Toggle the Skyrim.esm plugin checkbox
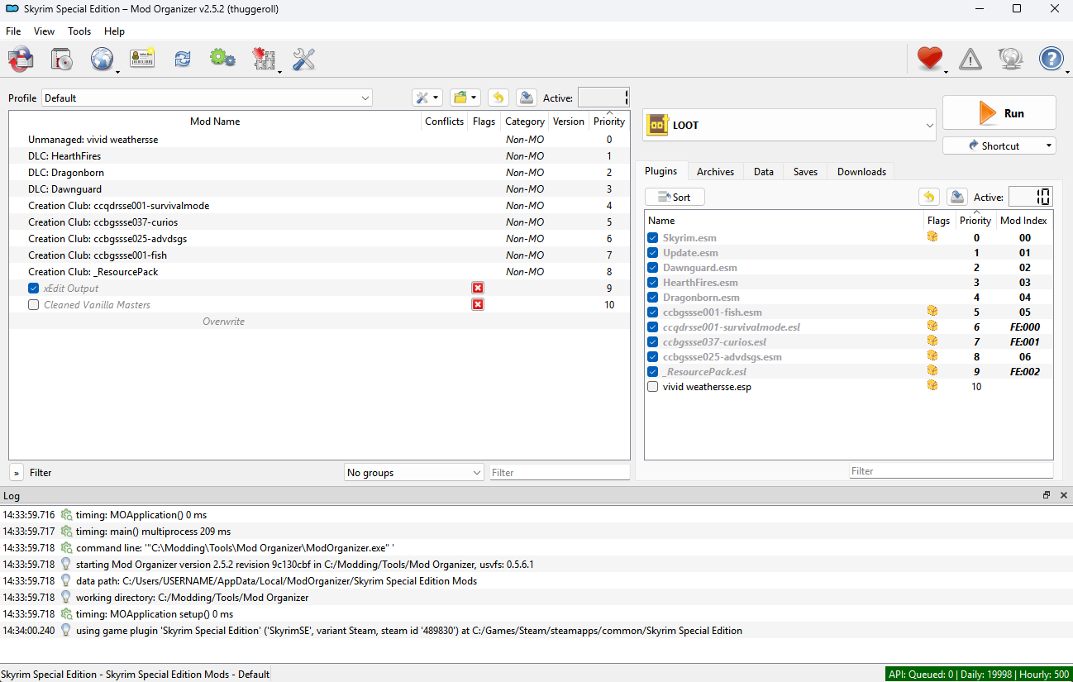 click(653, 238)
